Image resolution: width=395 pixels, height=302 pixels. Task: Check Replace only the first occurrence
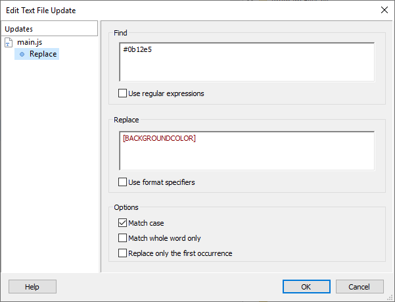click(122, 253)
